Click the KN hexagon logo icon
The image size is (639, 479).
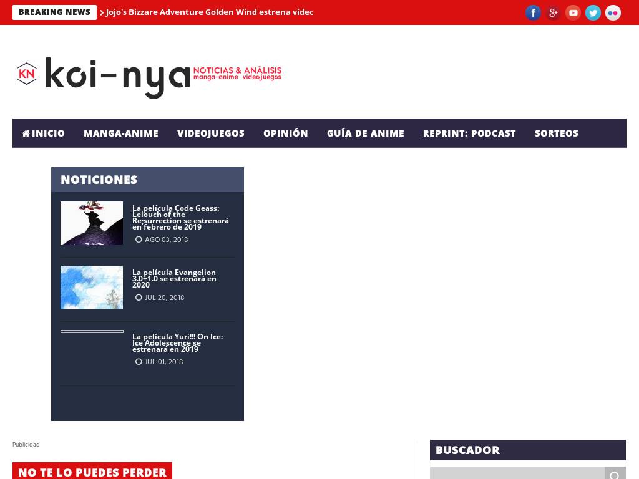(x=27, y=74)
